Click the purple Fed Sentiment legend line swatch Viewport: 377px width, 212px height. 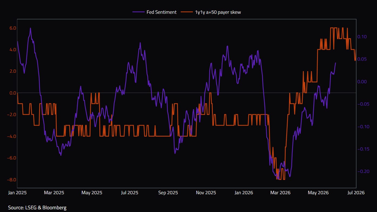[x=138, y=12]
